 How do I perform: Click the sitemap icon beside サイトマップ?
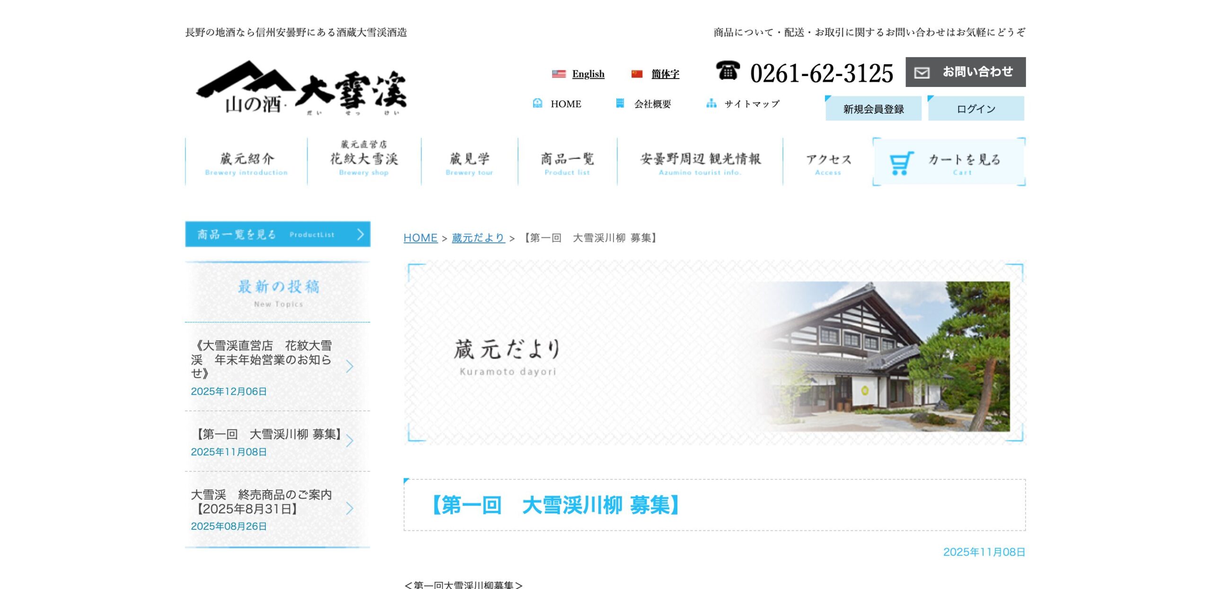pyautogui.click(x=711, y=103)
